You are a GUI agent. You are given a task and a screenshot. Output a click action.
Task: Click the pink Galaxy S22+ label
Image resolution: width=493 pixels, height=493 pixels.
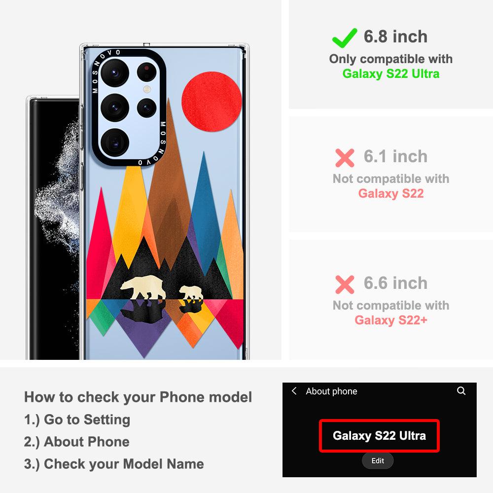point(391,320)
